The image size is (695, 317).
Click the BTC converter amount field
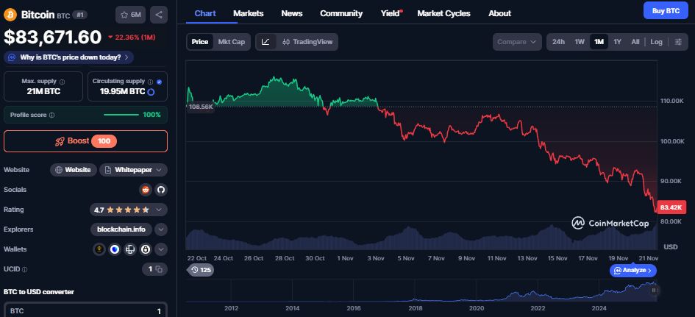tap(85, 311)
